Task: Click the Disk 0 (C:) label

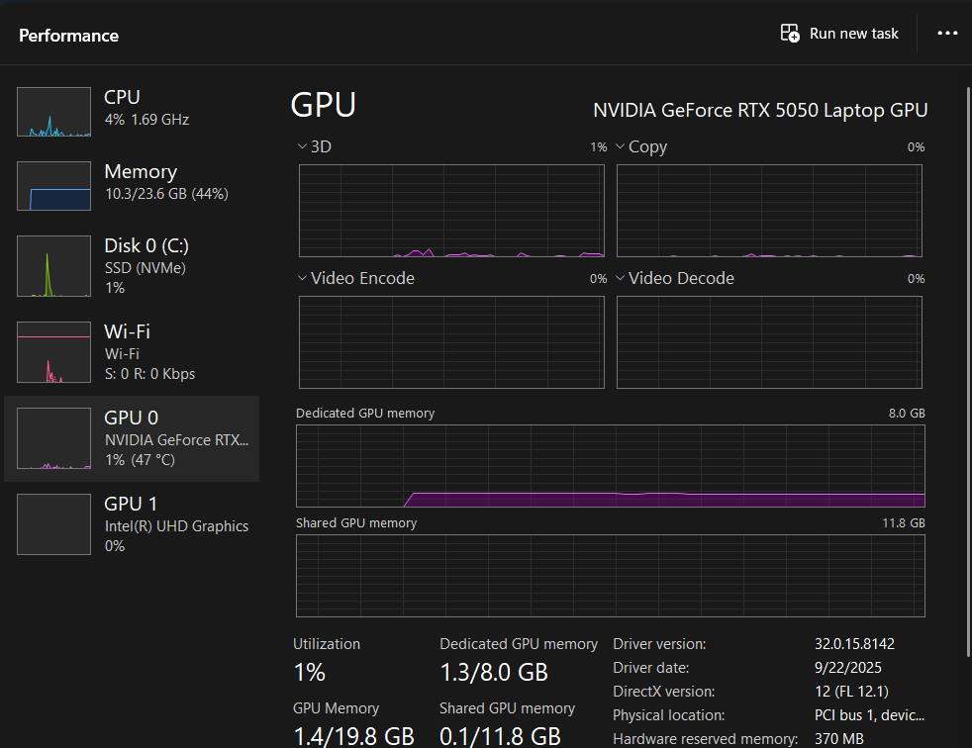Action: (146, 245)
